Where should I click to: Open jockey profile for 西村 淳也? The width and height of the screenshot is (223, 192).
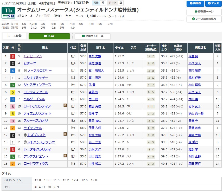[x=94, y=63]
